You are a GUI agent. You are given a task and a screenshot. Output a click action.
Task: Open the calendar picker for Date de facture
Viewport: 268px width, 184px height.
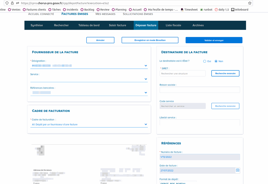237,170
